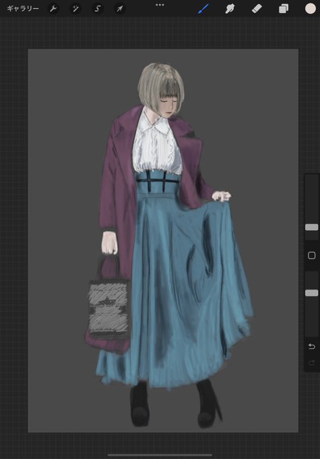Open the active color swatch picker
320x459 pixels.
tap(311, 9)
